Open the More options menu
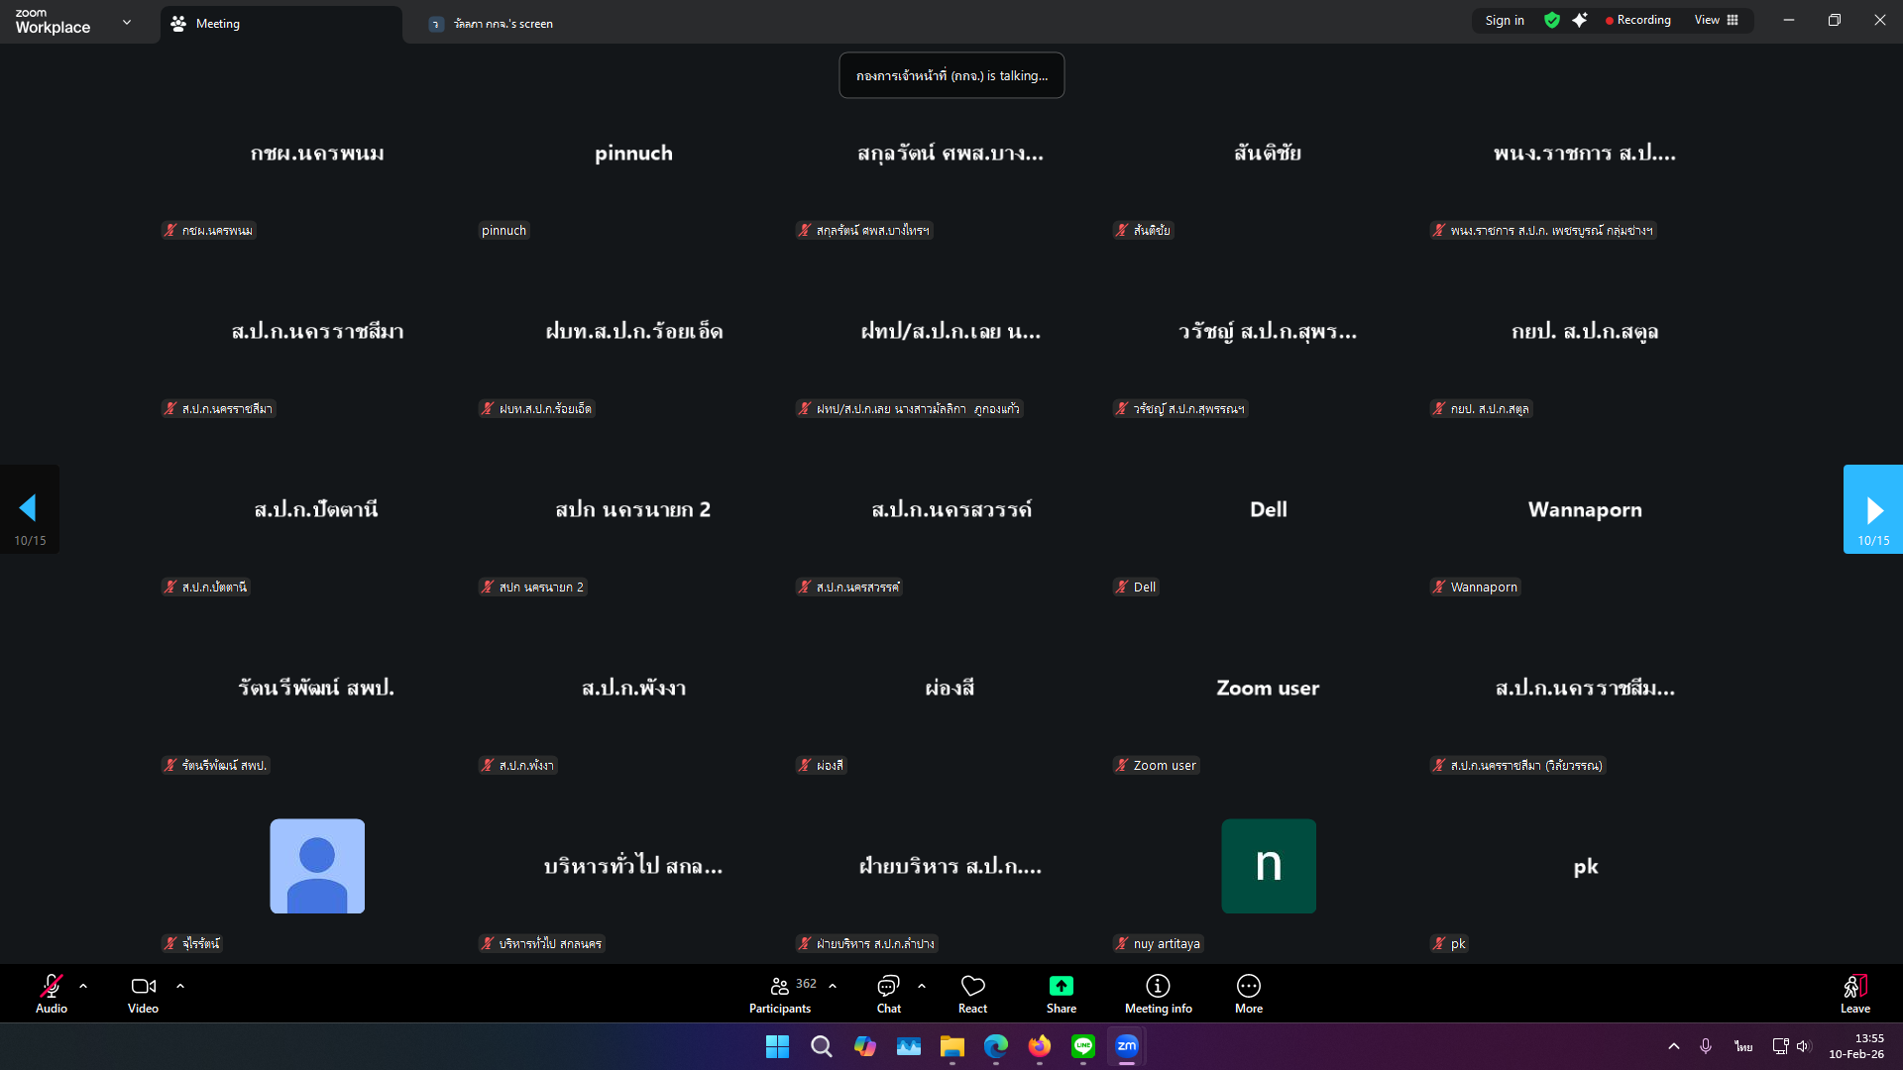Image resolution: width=1903 pixels, height=1070 pixels. click(x=1248, y=987)
